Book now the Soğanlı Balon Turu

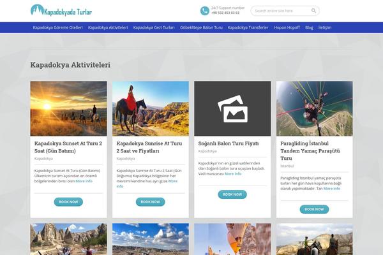232,194
